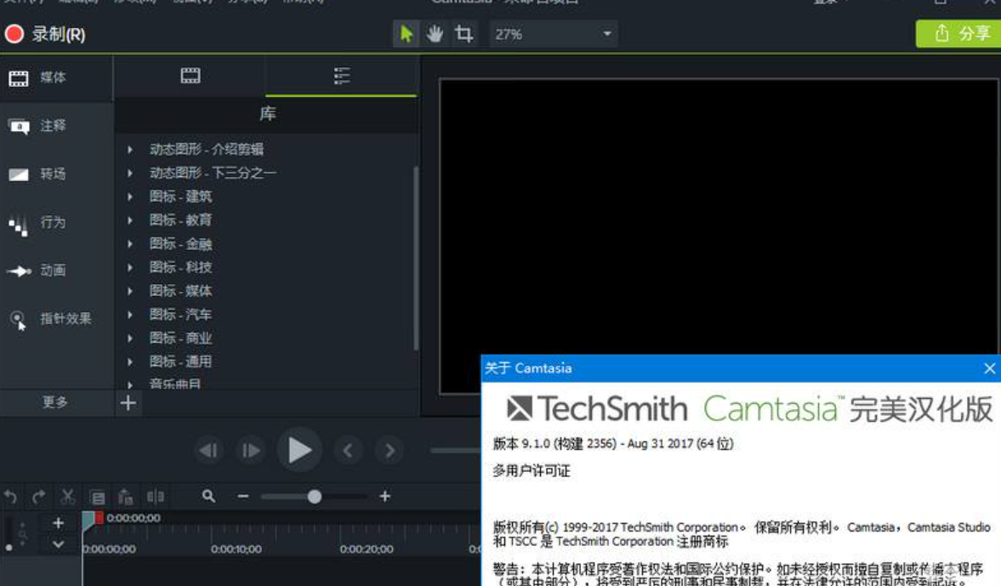Jump to next clip with right chevron
Screen dimensions: 1001x586
390,451
